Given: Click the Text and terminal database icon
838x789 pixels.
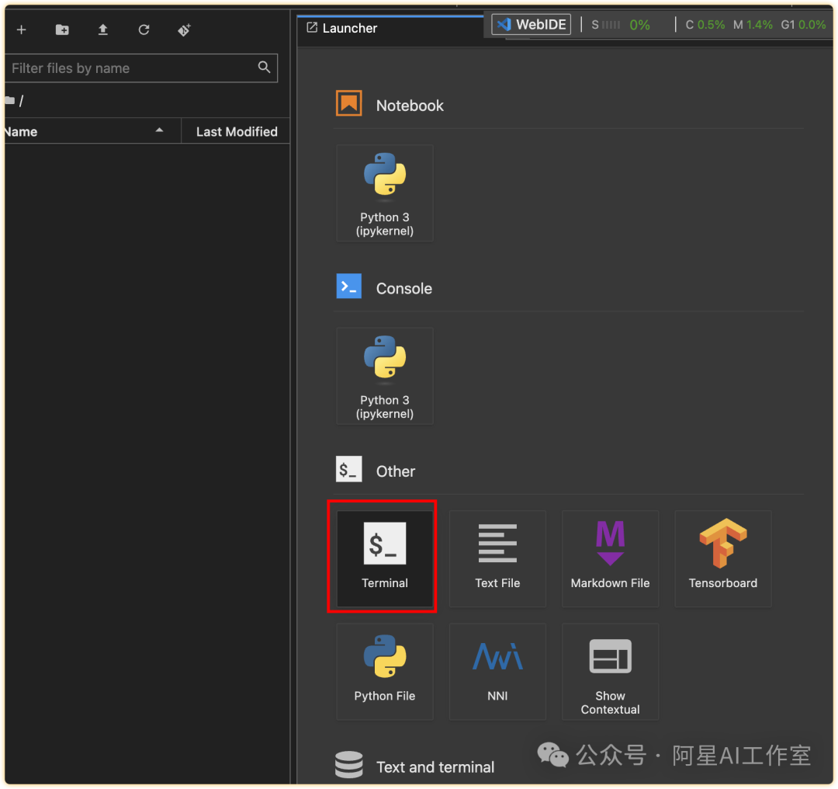Looking at the screenshot, I should (x=349, y=764).
